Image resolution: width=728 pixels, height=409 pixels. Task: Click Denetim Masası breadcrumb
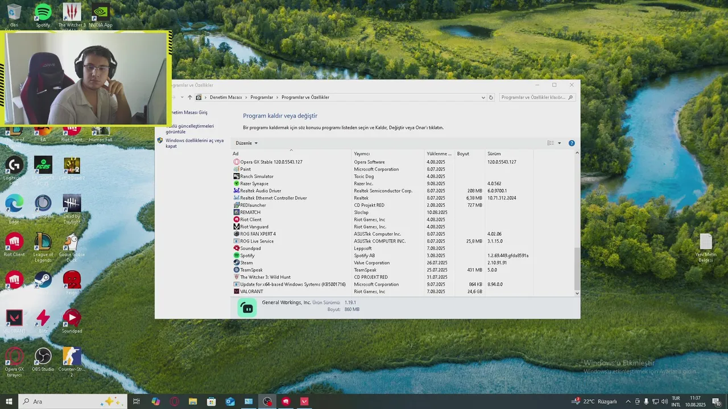pyautogui.click(x=226, y=97)
